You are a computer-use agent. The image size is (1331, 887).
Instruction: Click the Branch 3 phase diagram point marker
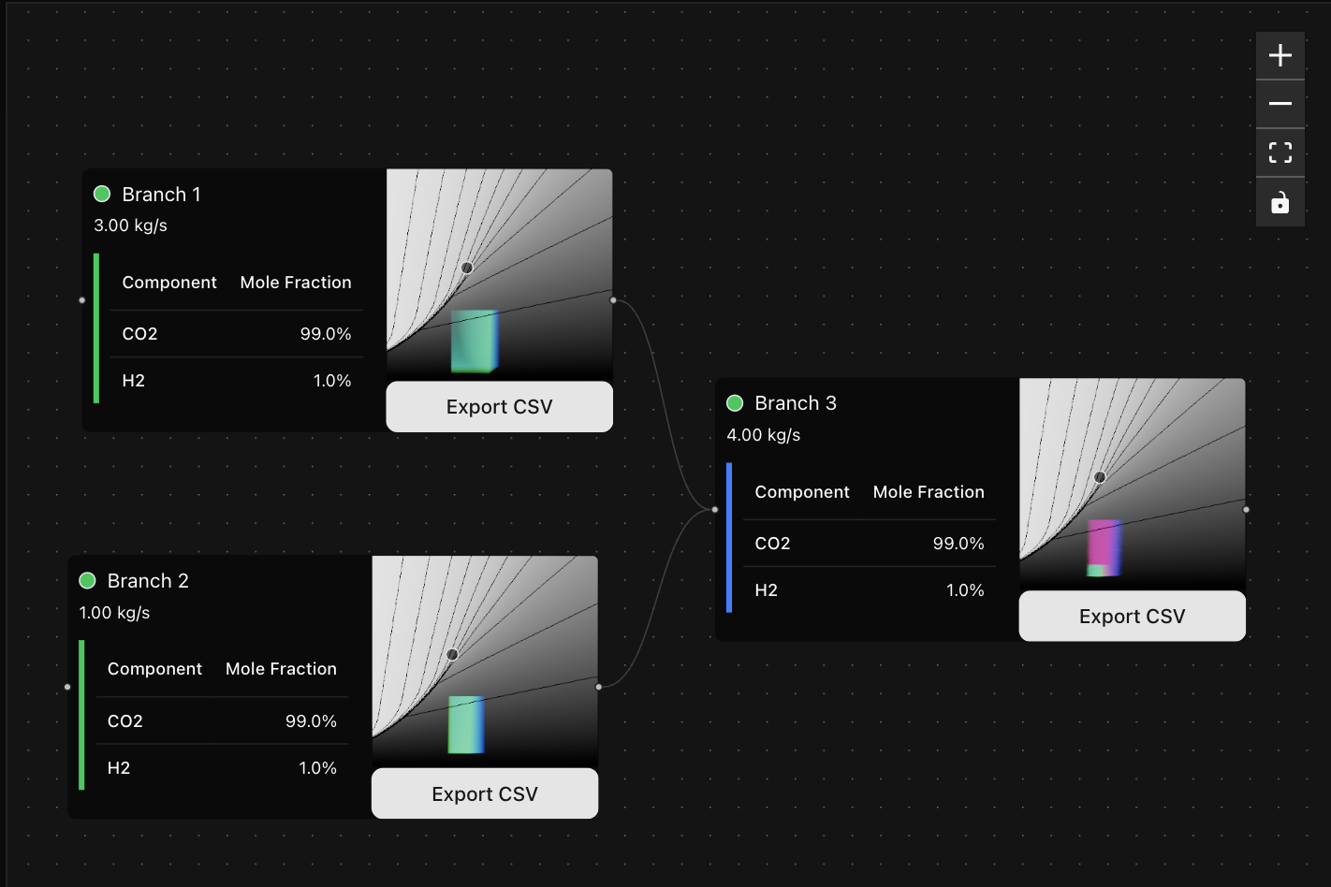(1100, 477)
